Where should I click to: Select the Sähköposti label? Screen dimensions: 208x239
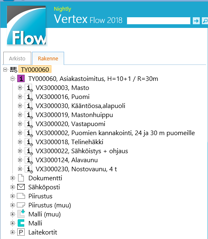point(44,187)
